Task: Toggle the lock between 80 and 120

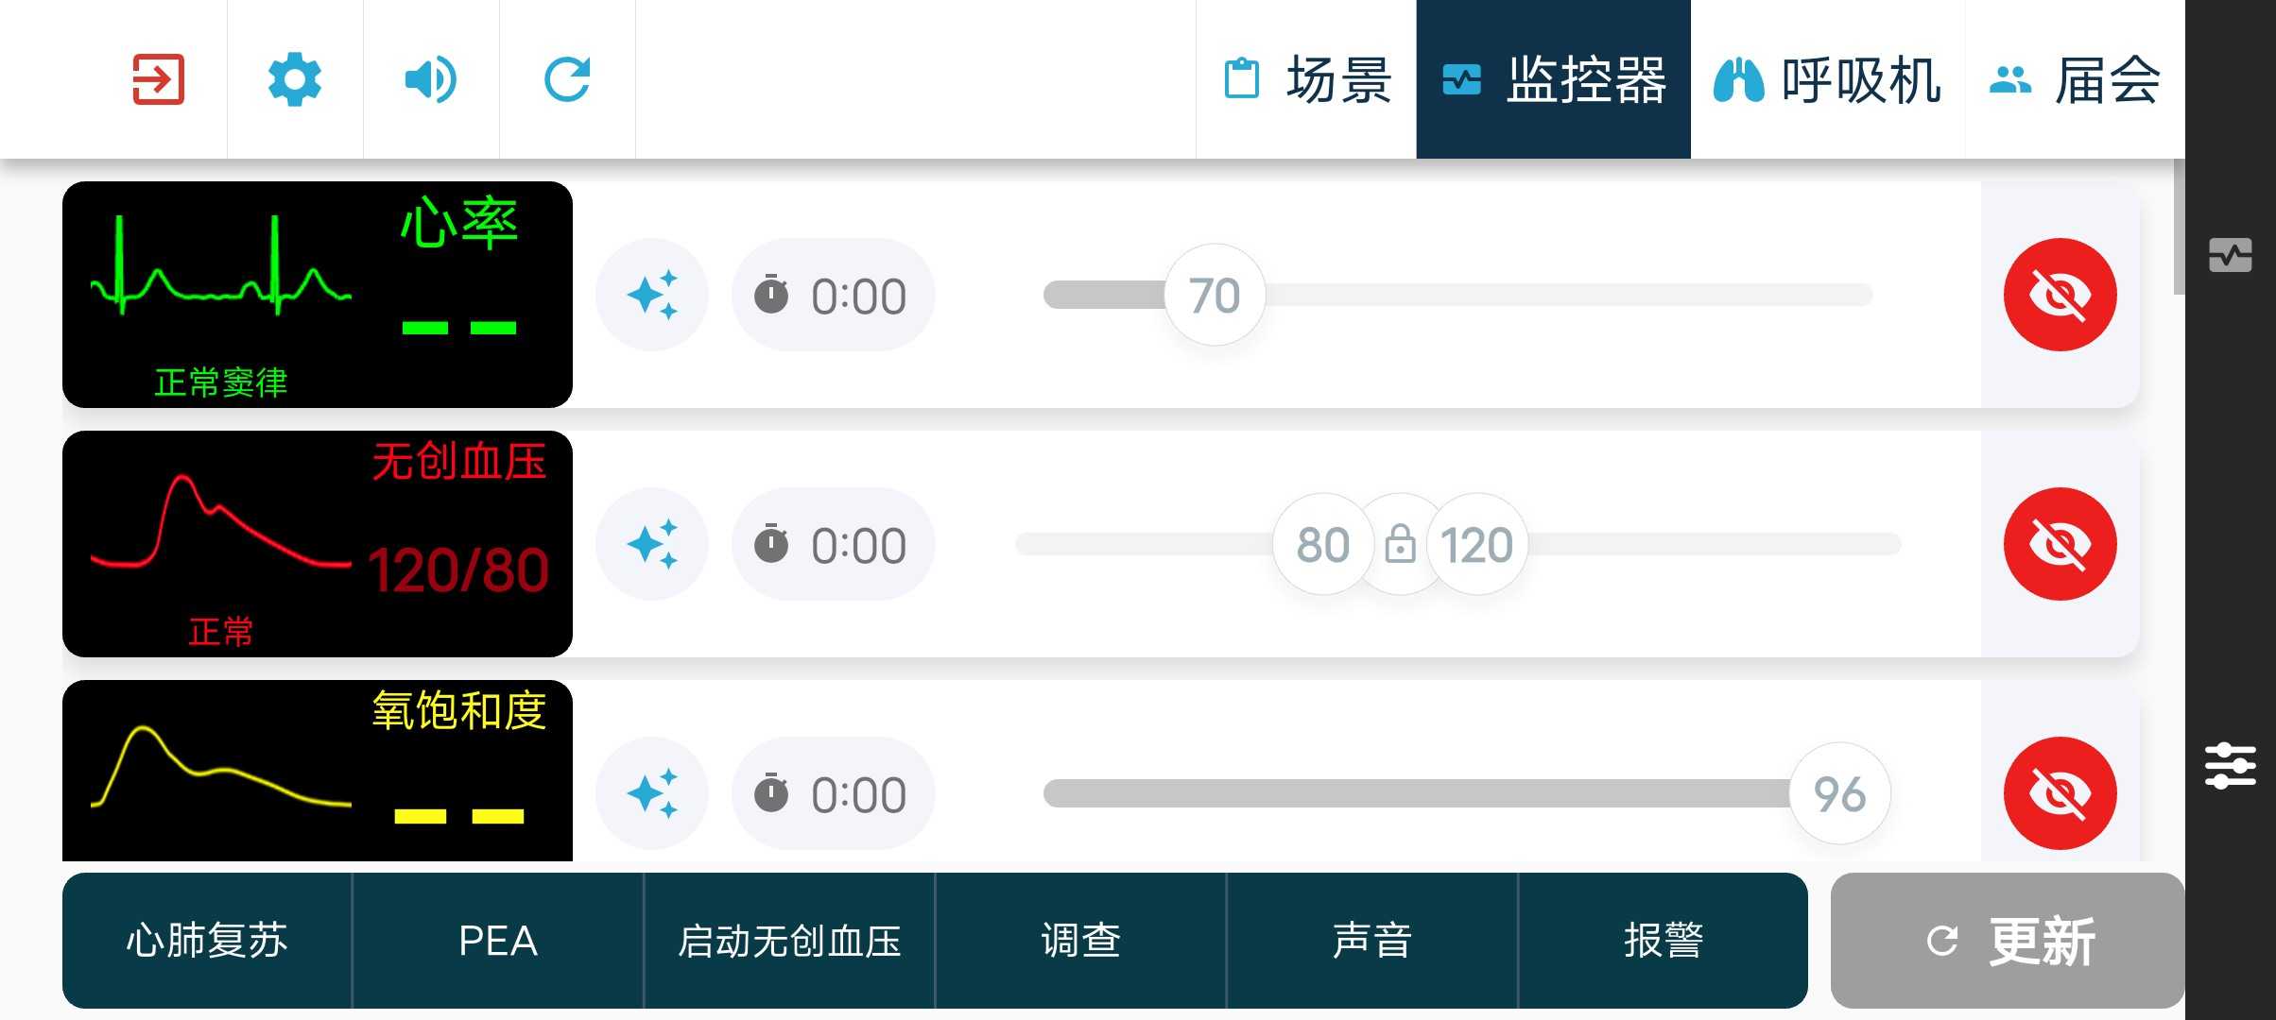Action: [x=1400, y=545]
